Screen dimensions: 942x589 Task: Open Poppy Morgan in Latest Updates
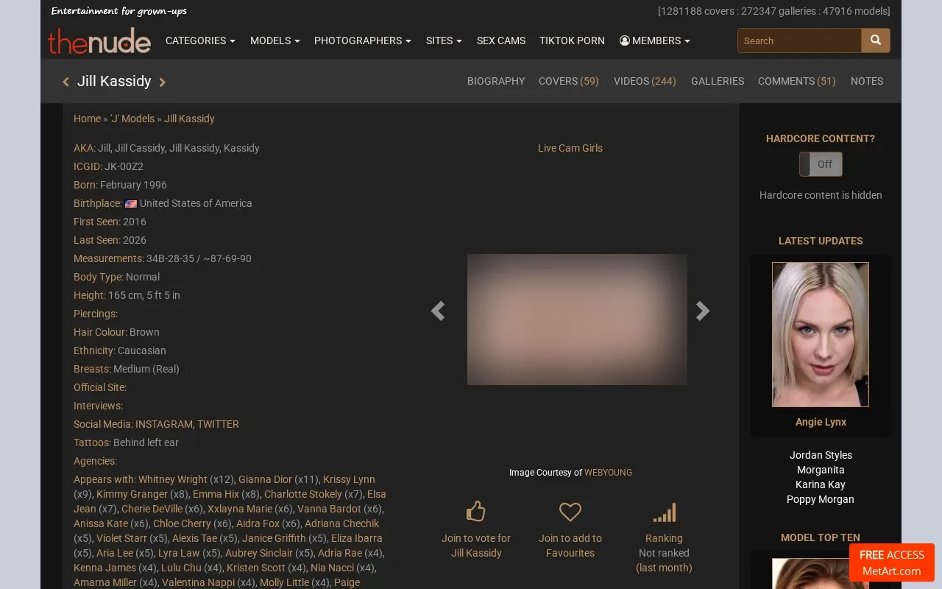click(821, 499)
